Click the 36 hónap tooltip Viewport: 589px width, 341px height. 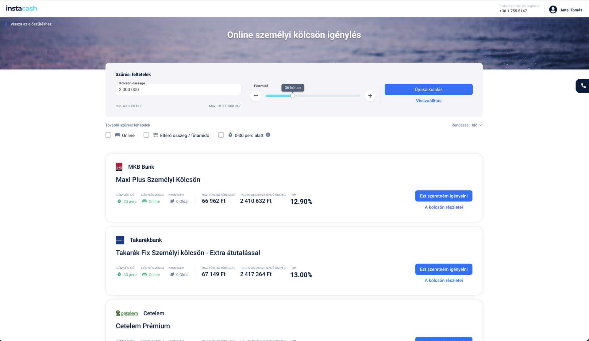tap(293, 88)
